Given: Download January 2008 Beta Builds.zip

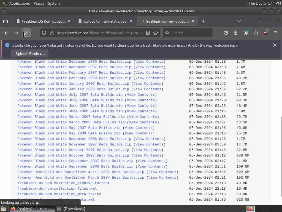Looking at the screenshot, I should tap(73, 89).
